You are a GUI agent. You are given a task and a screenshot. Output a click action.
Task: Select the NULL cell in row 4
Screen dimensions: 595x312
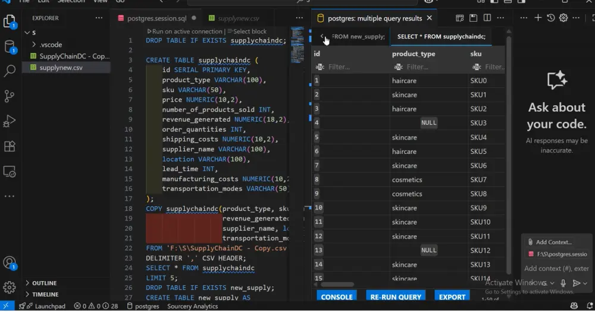point(429,123)
